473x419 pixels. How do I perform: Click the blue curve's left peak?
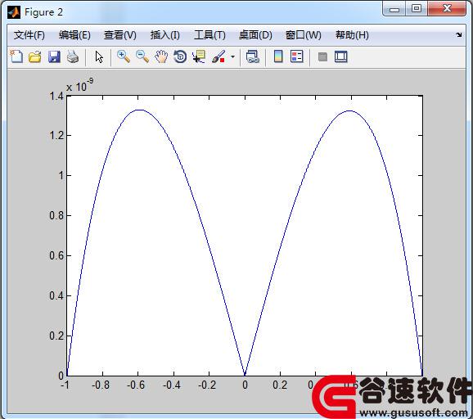click(139, 110)
